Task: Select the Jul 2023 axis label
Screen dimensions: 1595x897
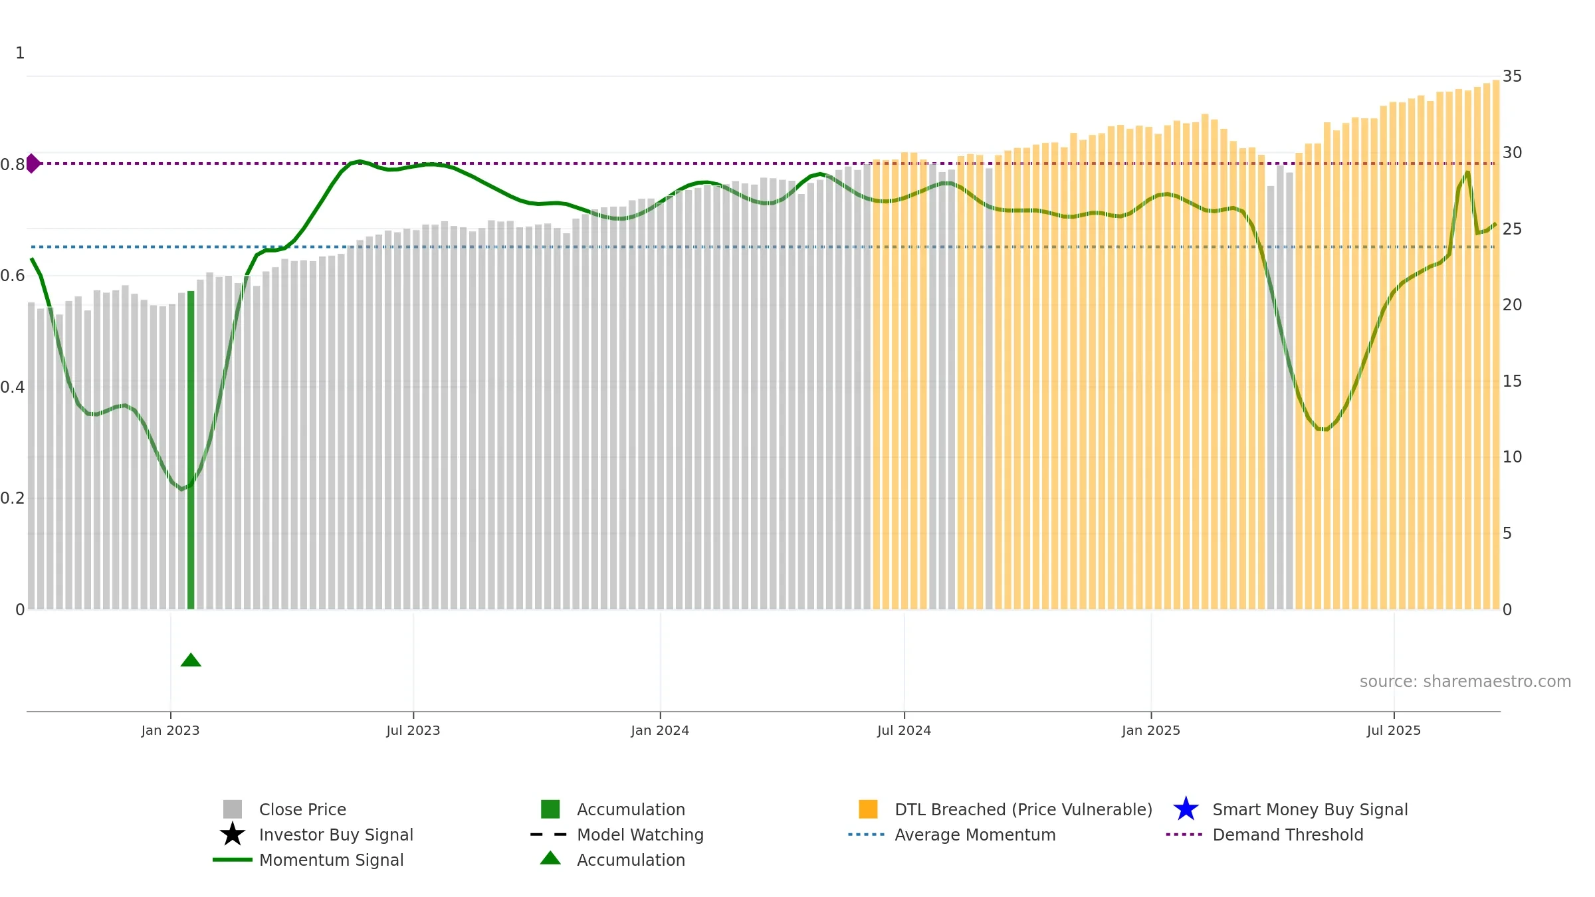Action: [413, 730]
